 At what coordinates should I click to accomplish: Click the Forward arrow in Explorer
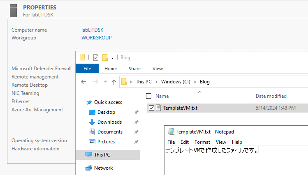click(x=96, y=82)
